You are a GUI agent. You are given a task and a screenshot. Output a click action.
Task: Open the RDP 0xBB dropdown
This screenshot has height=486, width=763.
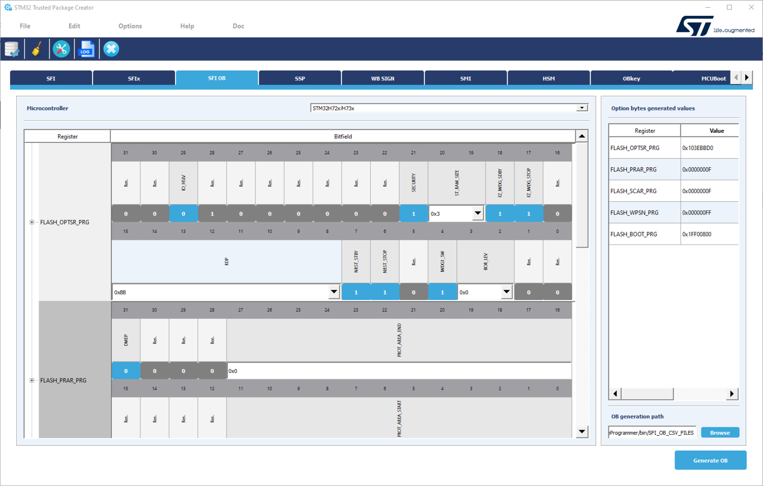pyautogui.click(x=226, y=292)
